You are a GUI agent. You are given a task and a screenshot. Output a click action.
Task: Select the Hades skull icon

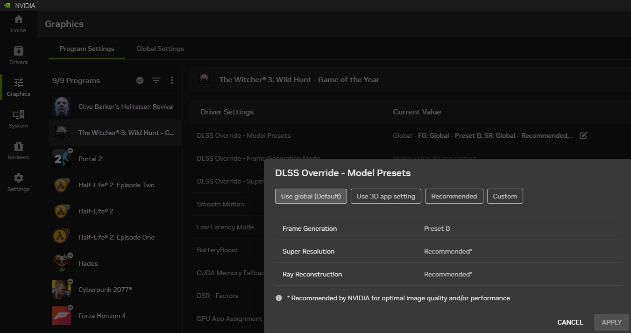pyautogui.click(x=62, y=263)
